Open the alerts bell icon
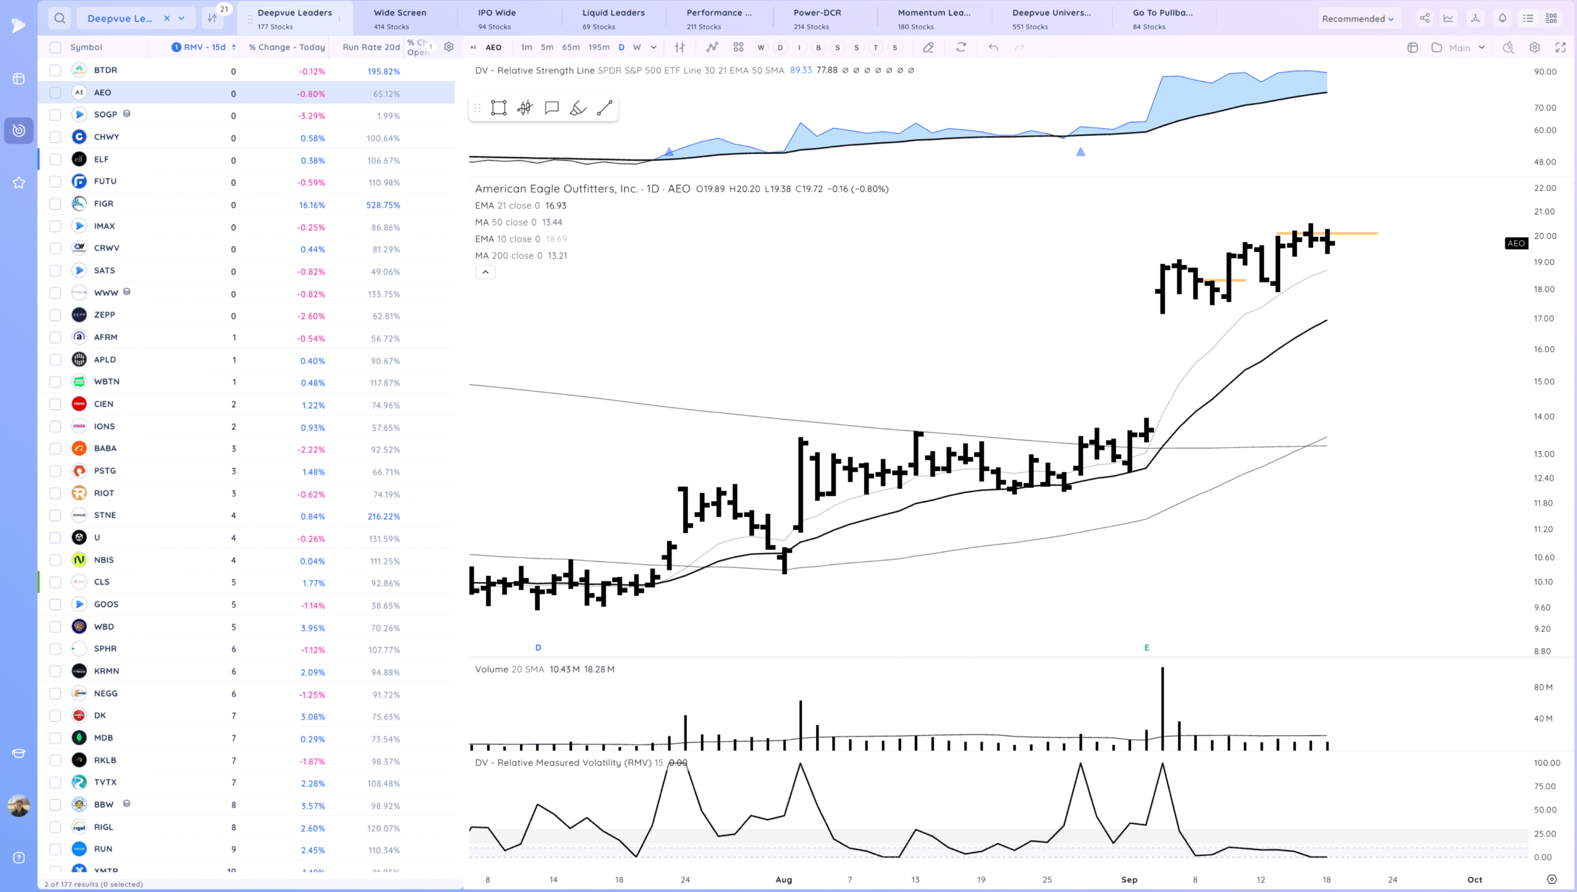This screenshot has height=892, width=1577. tap(1502, 18)
